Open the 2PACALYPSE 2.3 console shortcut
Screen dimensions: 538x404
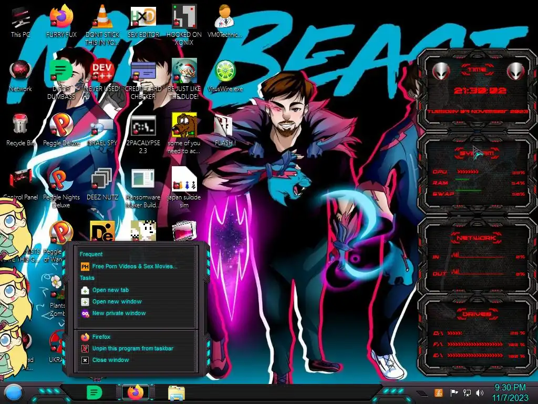[x=143, y=134]
